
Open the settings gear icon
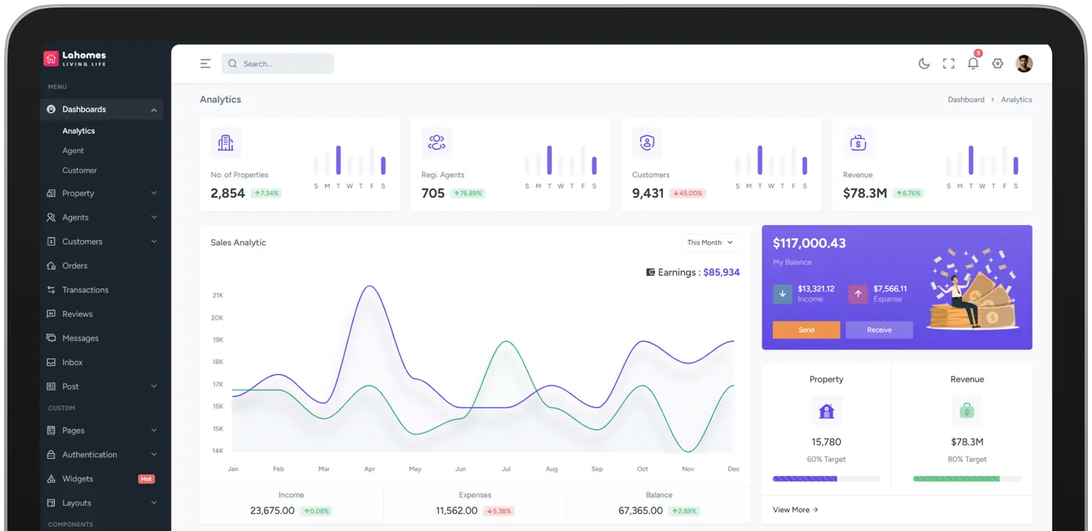(x=998, y=63)
